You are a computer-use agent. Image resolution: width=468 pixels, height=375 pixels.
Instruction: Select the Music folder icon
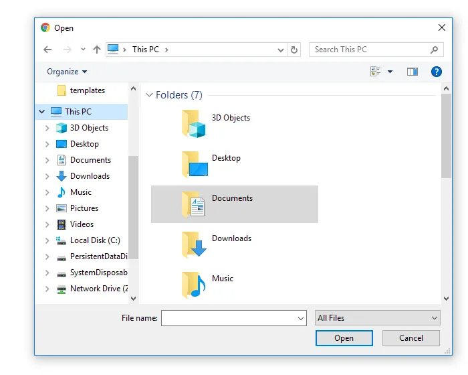click(x=194, y=285)
